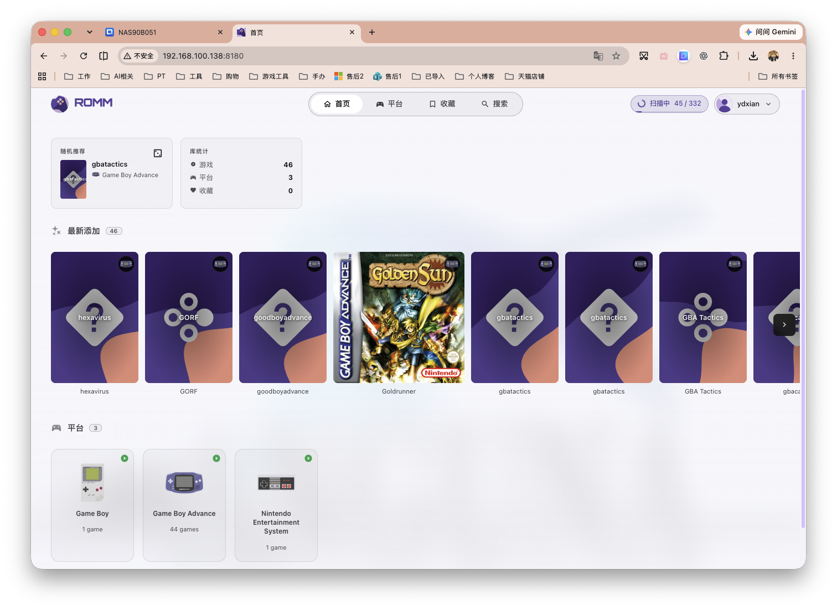Screen dimensions: 837x610
Task: Open the apps grid in bookmarks bar
Action: pos(42,76)
